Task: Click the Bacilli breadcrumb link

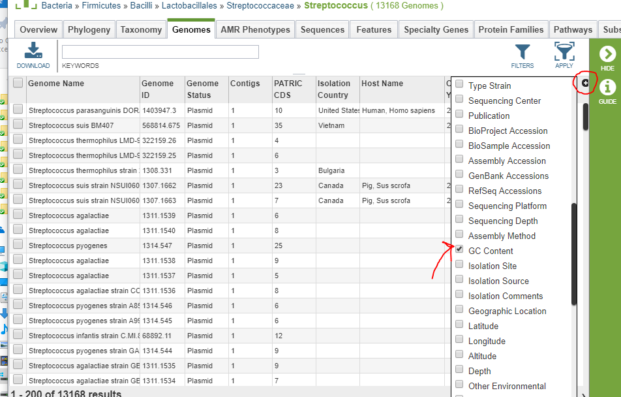Action: 141,6
